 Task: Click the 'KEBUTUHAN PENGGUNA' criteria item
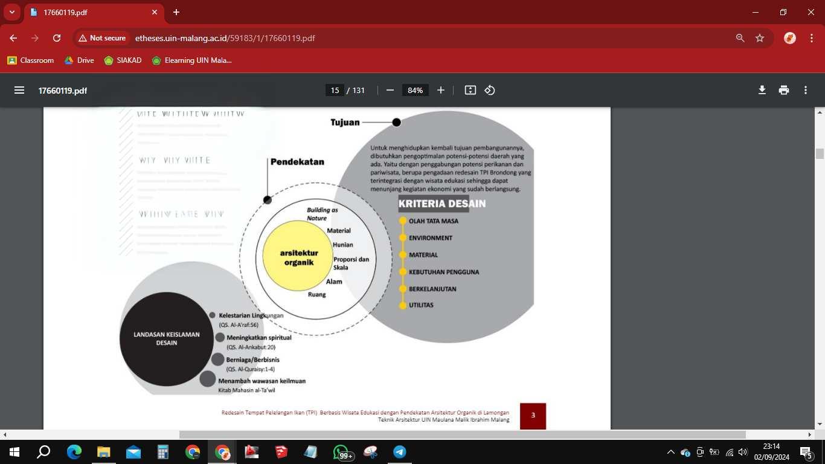coord(444,272)
